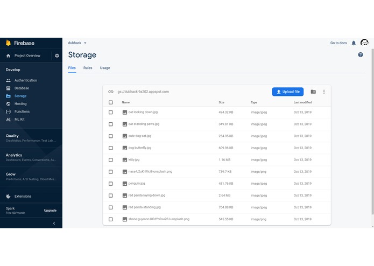The width and height of the screenshot is (374, 266).
Task: Open project settings gear icon
Action: 57,55
